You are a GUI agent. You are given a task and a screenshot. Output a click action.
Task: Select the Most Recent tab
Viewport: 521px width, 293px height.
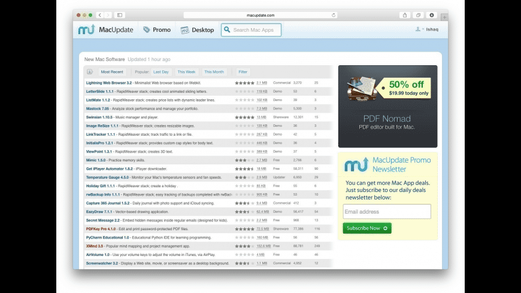tap(112, 72)
